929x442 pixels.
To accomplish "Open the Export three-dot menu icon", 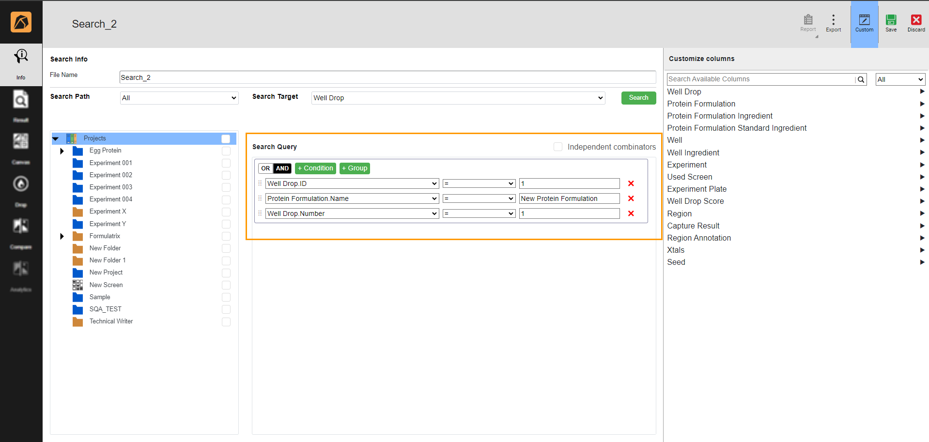I will point(833,19).
